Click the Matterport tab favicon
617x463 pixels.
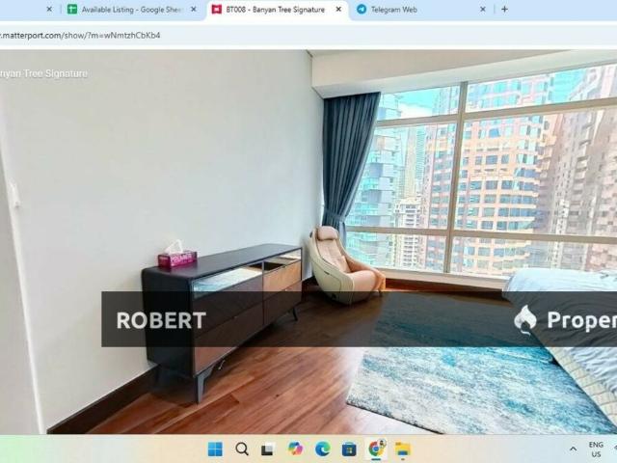[x=217, y=10]
